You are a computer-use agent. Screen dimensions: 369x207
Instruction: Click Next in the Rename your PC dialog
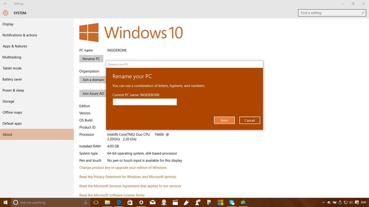(x=224, y=120)
